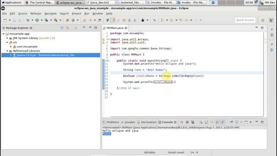
Task: Click Collapse All in Package Explorer
Action: pos(62,28)
